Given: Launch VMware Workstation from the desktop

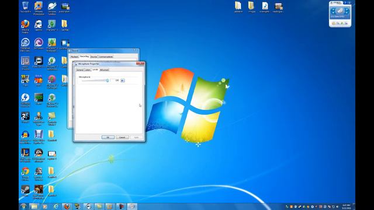Looking at the screenshot, I should tap(39, 8).
